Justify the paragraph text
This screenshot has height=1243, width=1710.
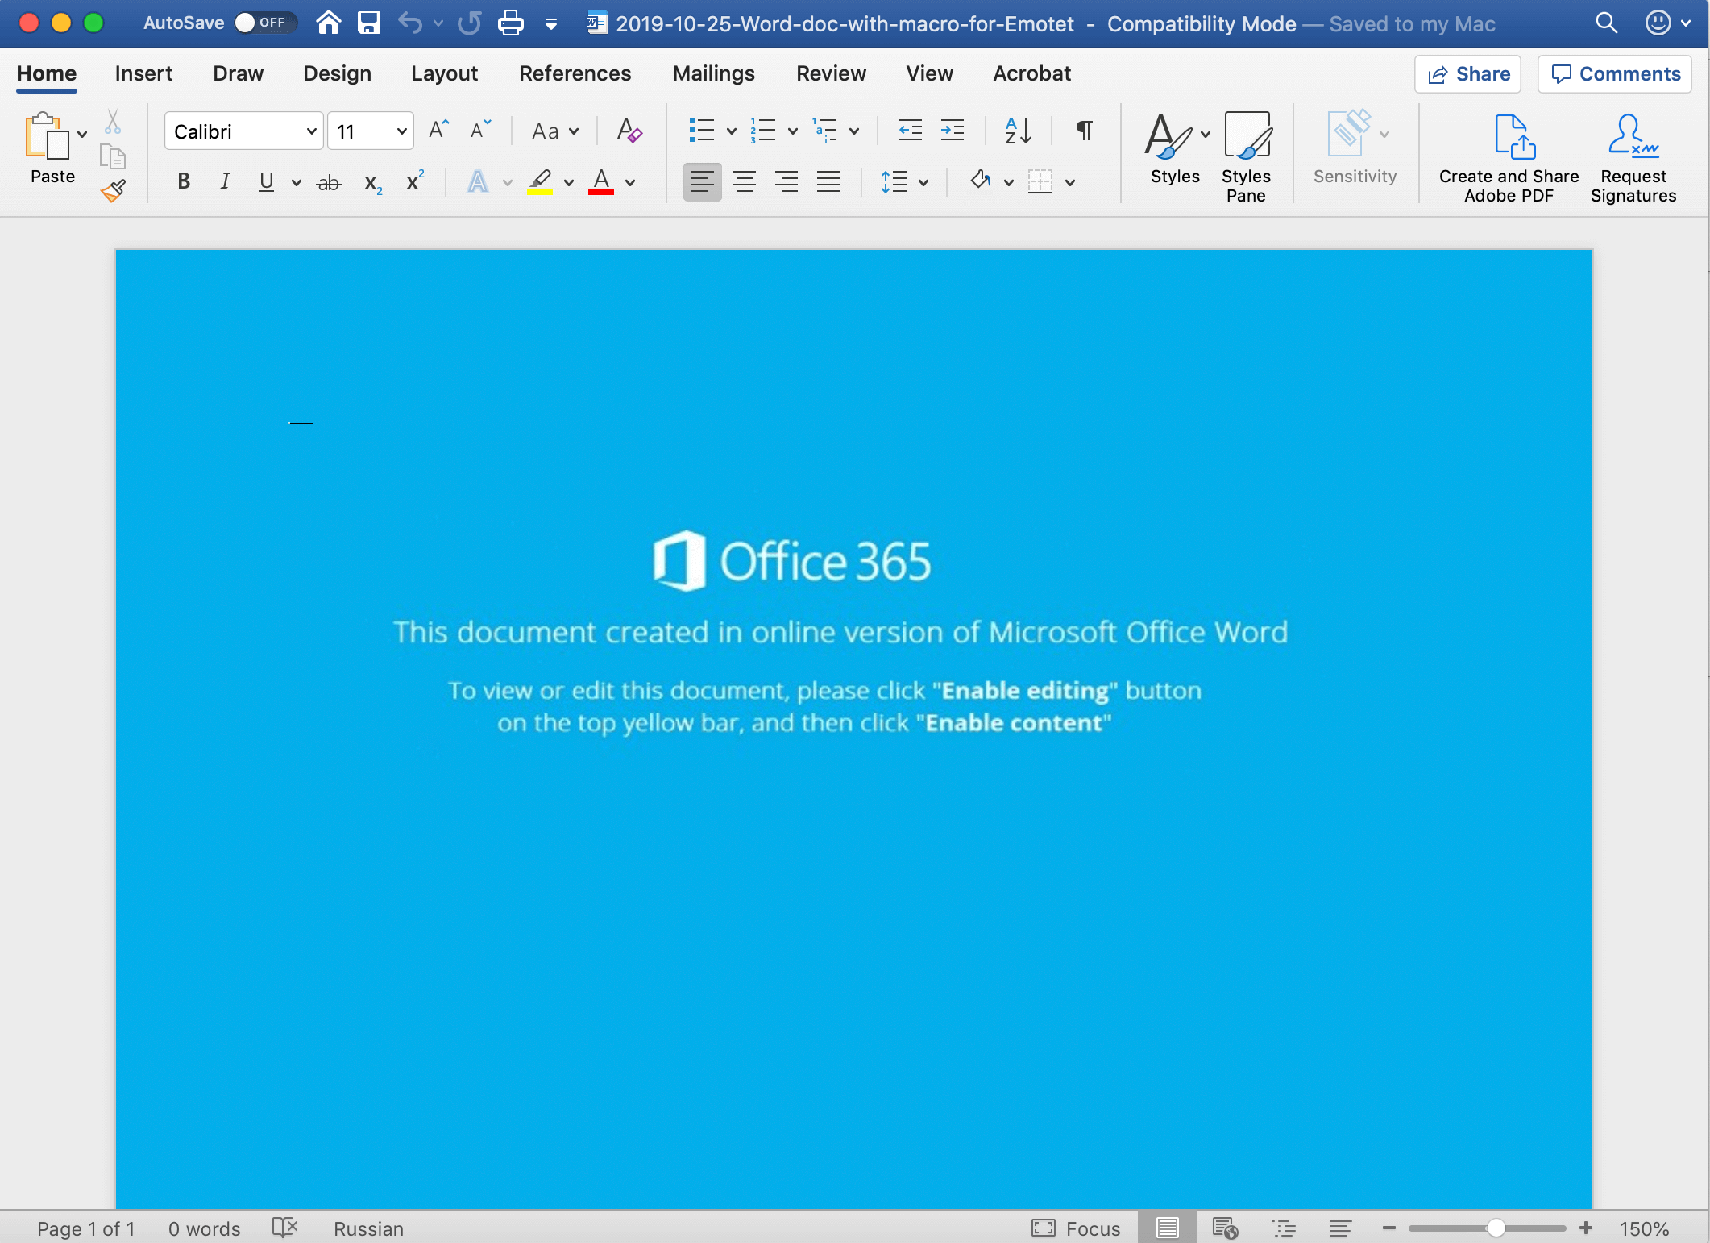click(828, 181)
